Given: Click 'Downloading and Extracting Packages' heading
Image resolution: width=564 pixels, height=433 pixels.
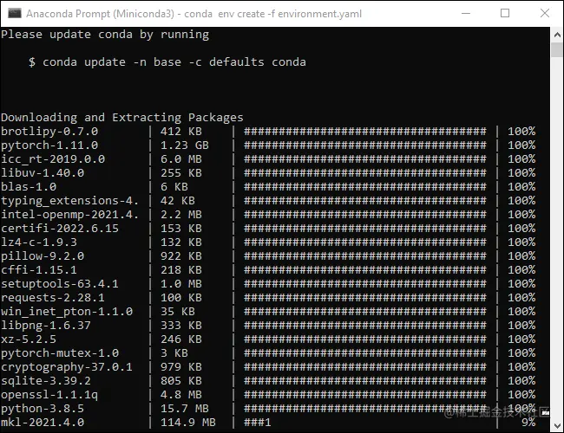Looking at the screenshot, I should [x=122, y=118].
